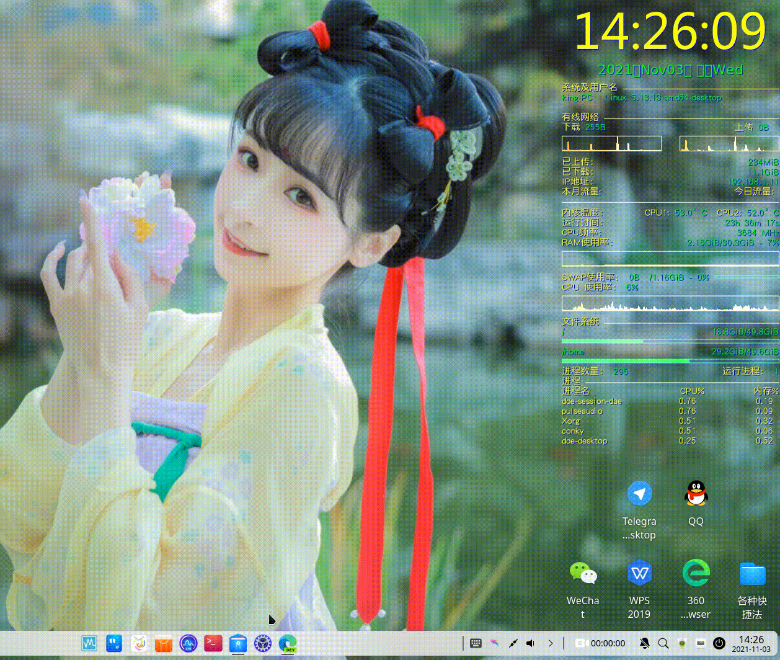Open the orange App Store dock icon
The width and height of the screenshot is (780, 660).
click(164, 644)
